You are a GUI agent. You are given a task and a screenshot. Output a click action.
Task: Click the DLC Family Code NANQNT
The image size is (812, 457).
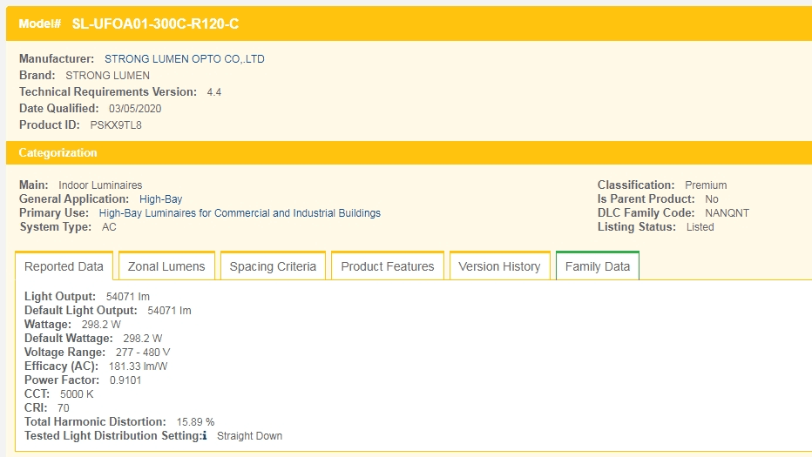pyautogui.click(x=727, y=213)
